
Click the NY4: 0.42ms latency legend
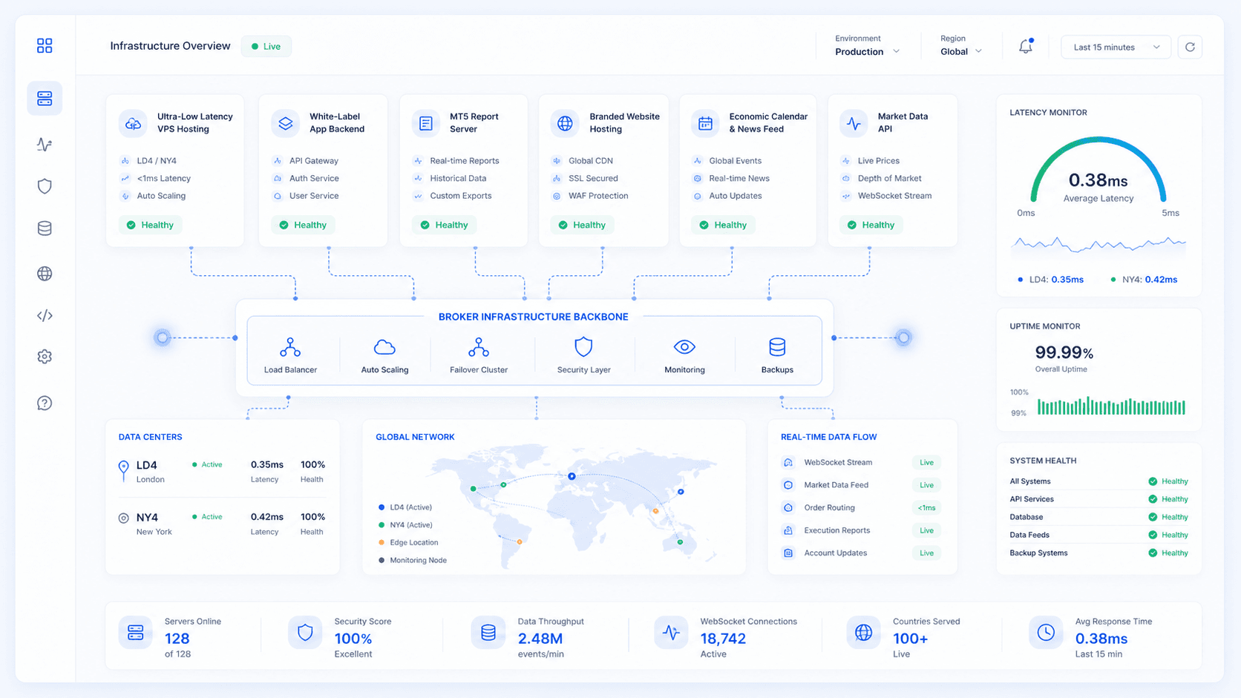[1144, 280]
